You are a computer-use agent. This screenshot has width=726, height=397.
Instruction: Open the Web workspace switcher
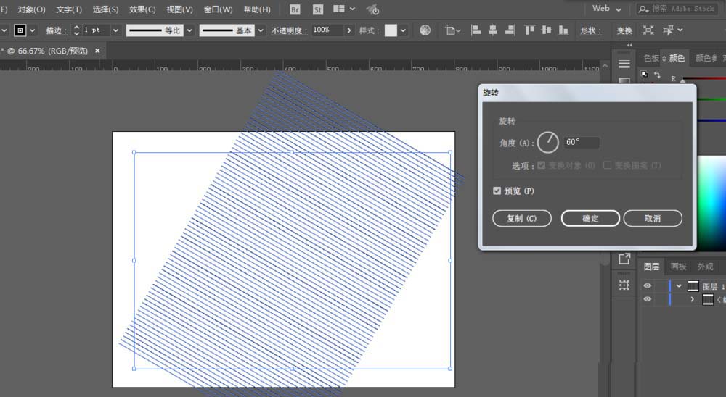606,9
